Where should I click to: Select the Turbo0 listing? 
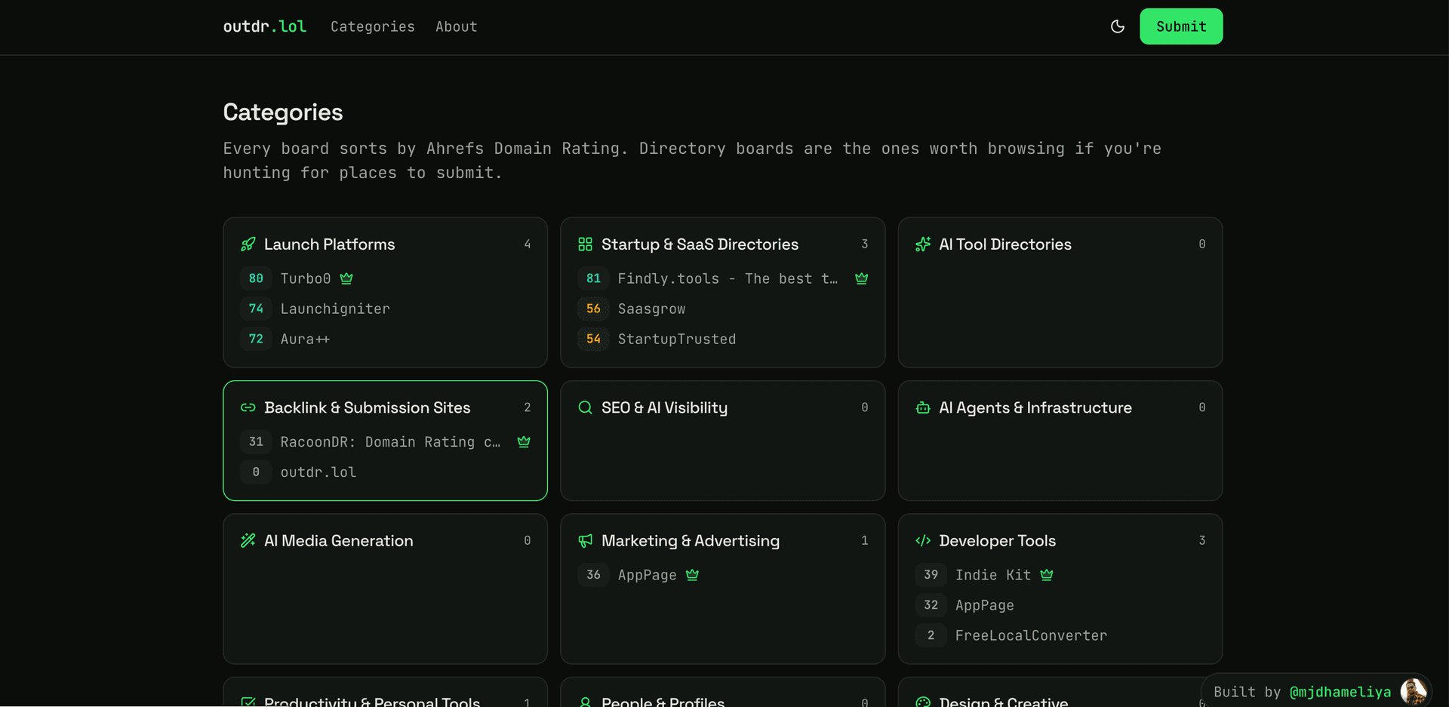pyautogui.click(x=306, y=278)
